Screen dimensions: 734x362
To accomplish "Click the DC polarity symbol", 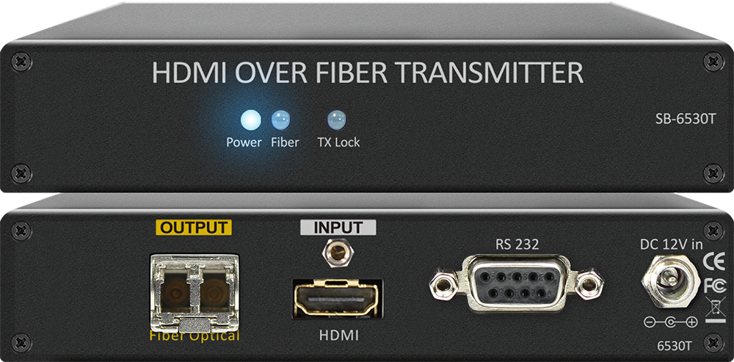I will tap(671, 322).
